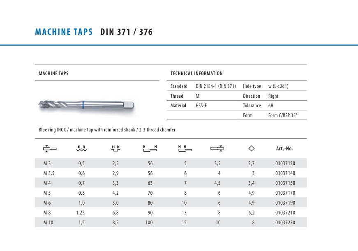This screenshot has width=358, height=251.
Task: Select article number 01037230
Action: 285,223
